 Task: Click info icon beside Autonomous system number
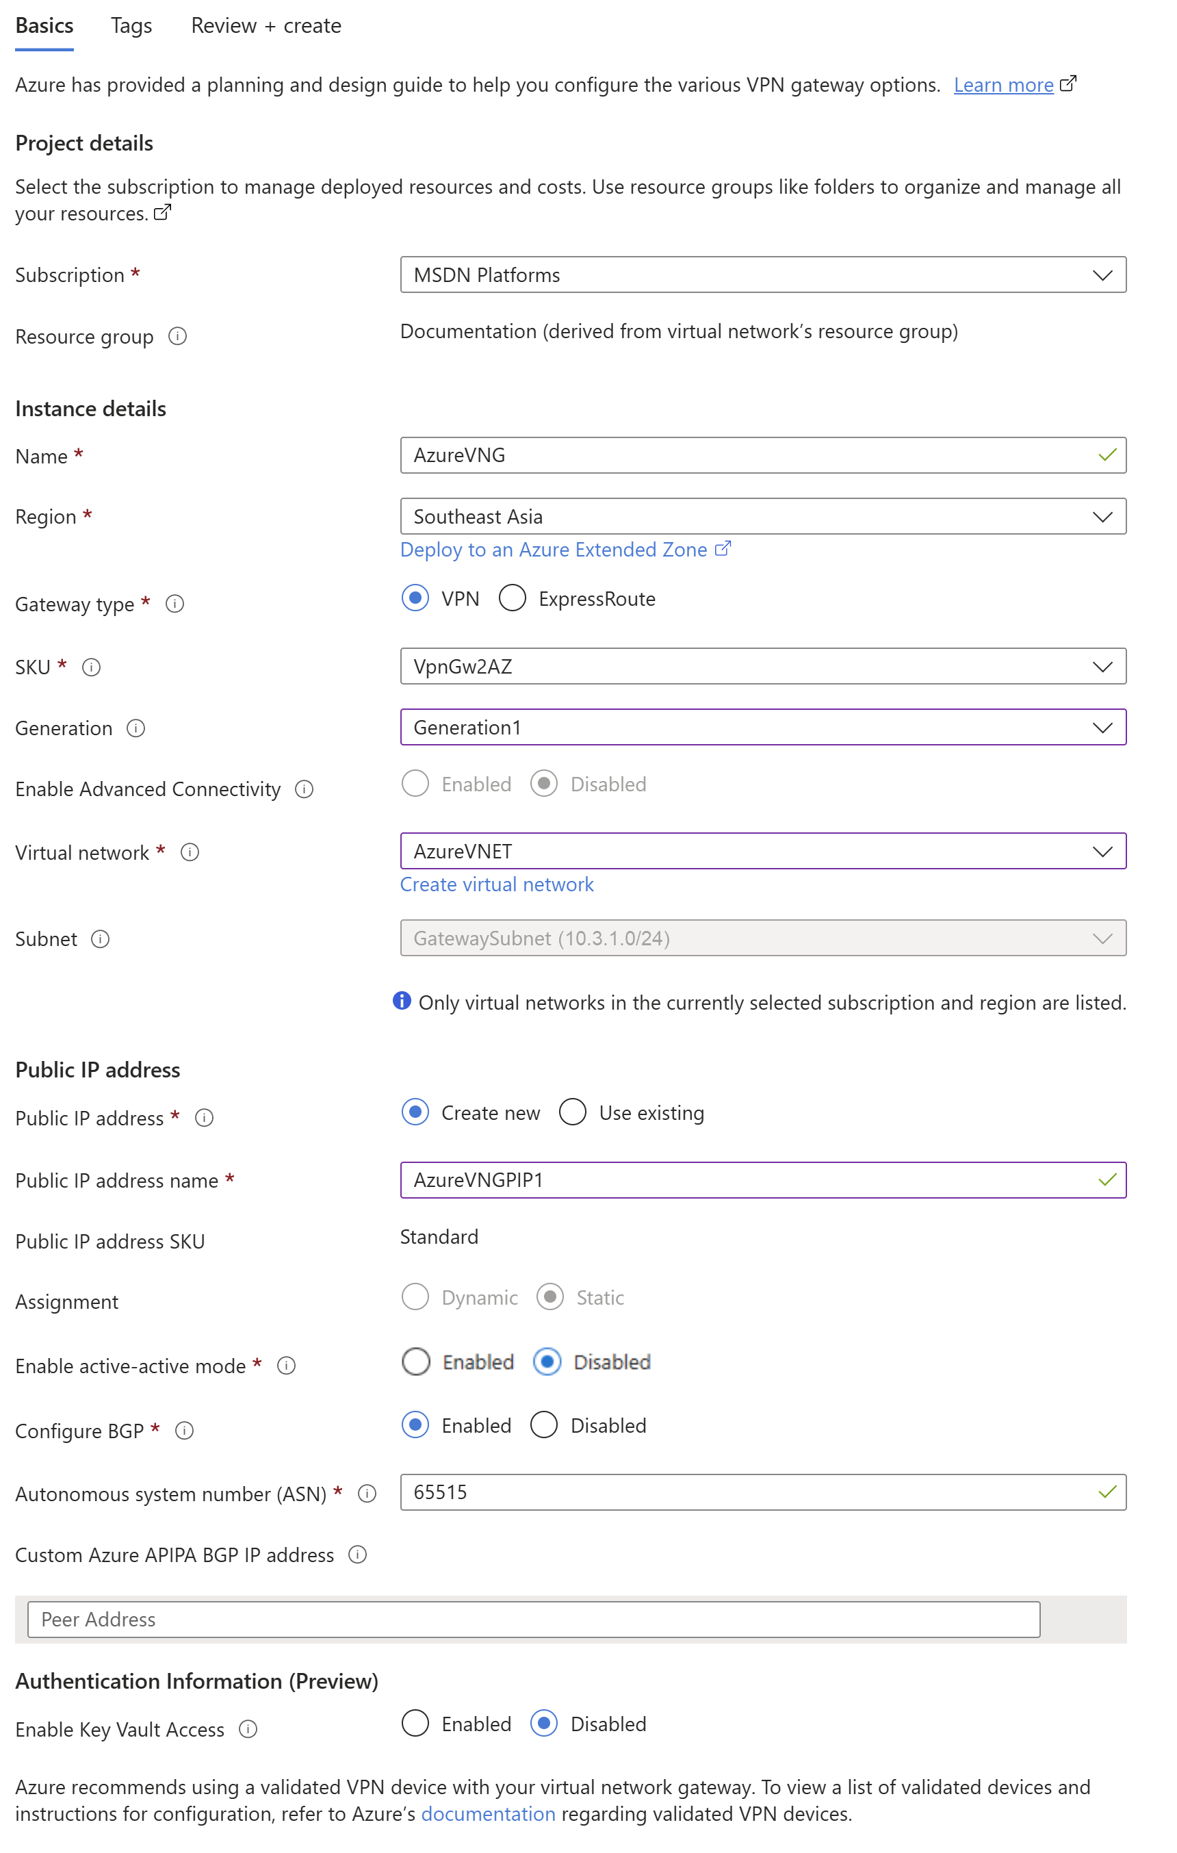point(367,1494)
